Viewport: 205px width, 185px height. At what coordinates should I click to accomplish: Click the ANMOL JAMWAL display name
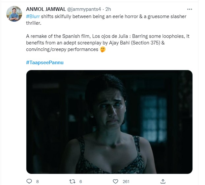tap(45, 9)
